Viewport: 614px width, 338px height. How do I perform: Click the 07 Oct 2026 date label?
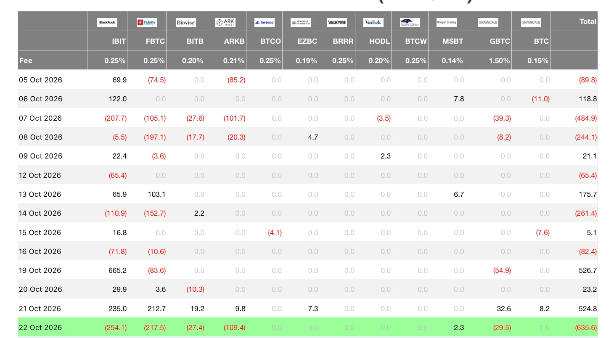point(40,118)
